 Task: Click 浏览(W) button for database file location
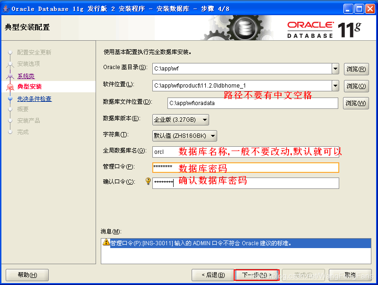tap(356, 103)
